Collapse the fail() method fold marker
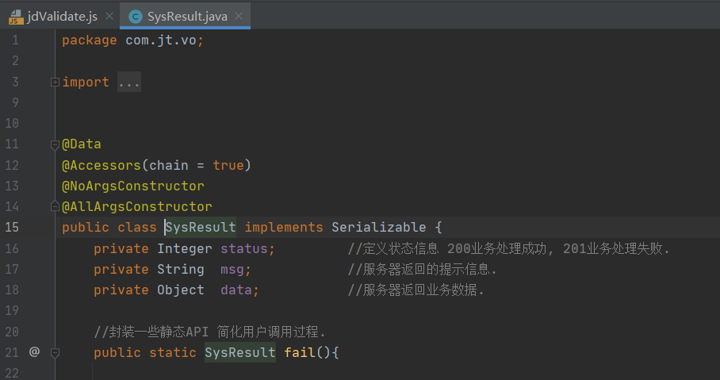This screenshot has width=720, height=380. coord(55,353)
